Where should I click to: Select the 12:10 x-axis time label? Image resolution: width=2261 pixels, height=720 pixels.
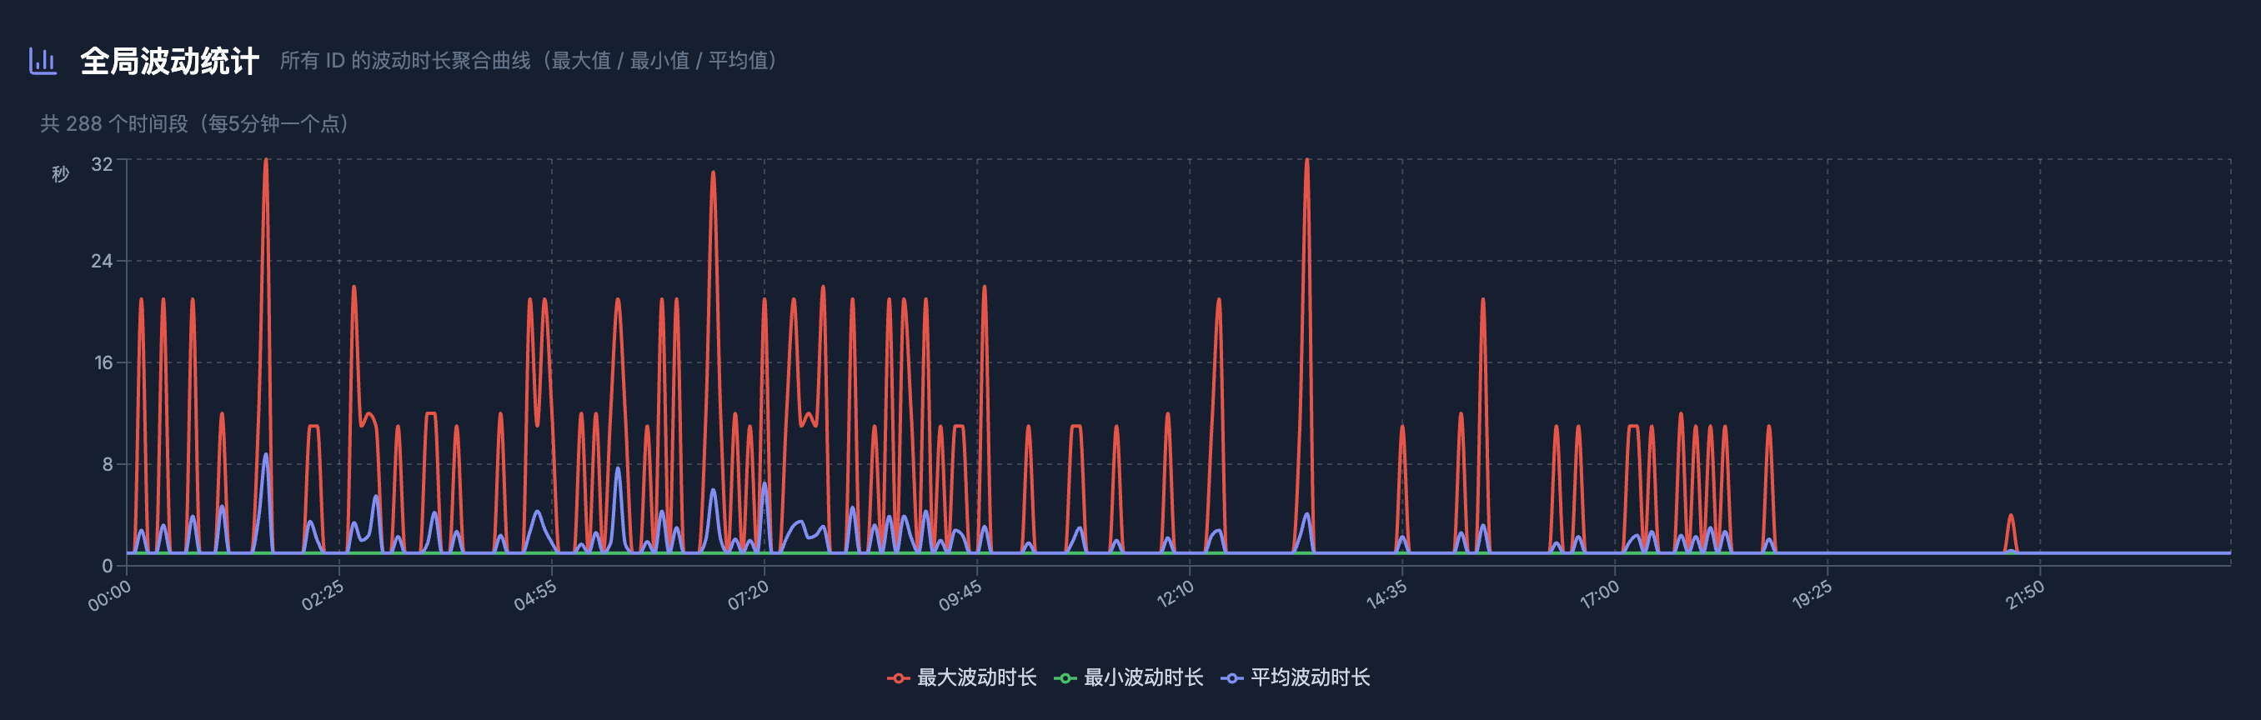click(1175, 596)
